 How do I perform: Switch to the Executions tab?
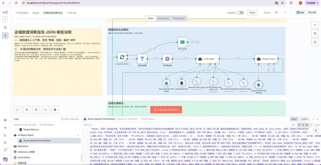[x=163, y=18]
